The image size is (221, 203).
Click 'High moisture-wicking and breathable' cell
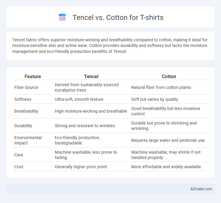click(x=91, y=111)
